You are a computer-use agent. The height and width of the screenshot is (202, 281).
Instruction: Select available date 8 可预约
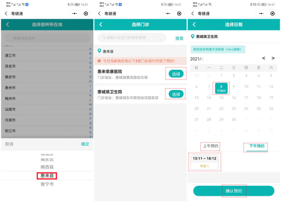coord(221,88)
